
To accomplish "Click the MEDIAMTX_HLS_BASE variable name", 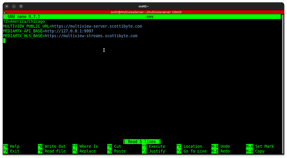I will [23, 36].
